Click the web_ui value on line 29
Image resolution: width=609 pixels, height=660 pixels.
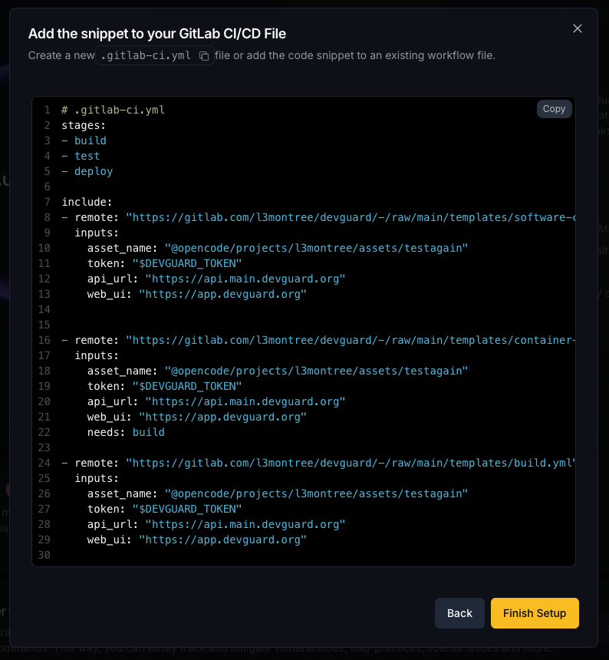click(x=223, y=540)
